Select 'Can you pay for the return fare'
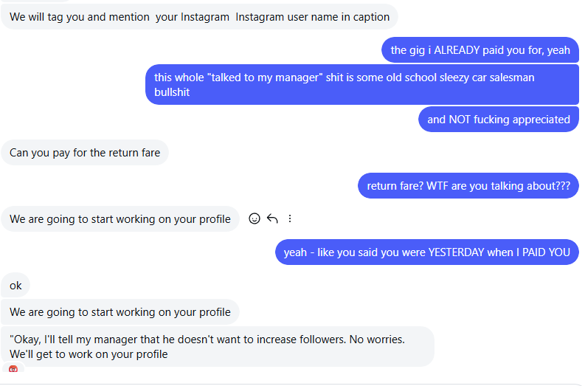 (x=85, y=154)
